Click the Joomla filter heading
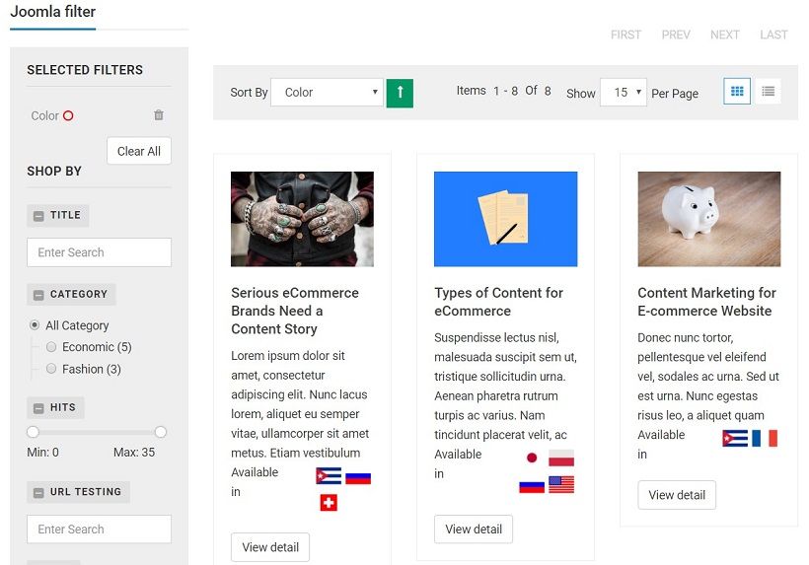The width and height of the screenshot is (809, 565). coord(52,12)
